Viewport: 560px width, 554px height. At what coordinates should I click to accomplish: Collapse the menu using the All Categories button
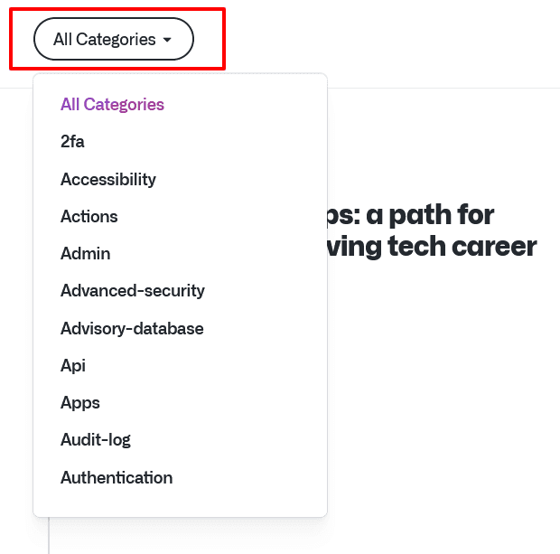click(114, 40)
